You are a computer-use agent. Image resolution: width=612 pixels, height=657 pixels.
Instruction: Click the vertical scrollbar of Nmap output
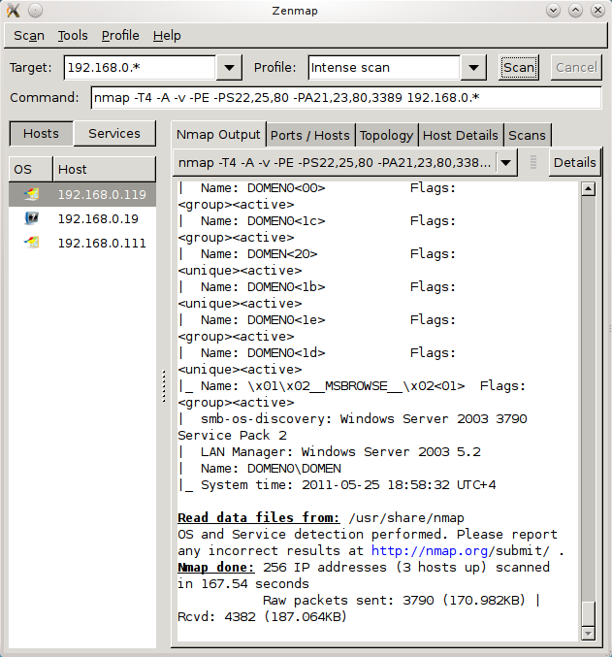[x=588, y=408]
